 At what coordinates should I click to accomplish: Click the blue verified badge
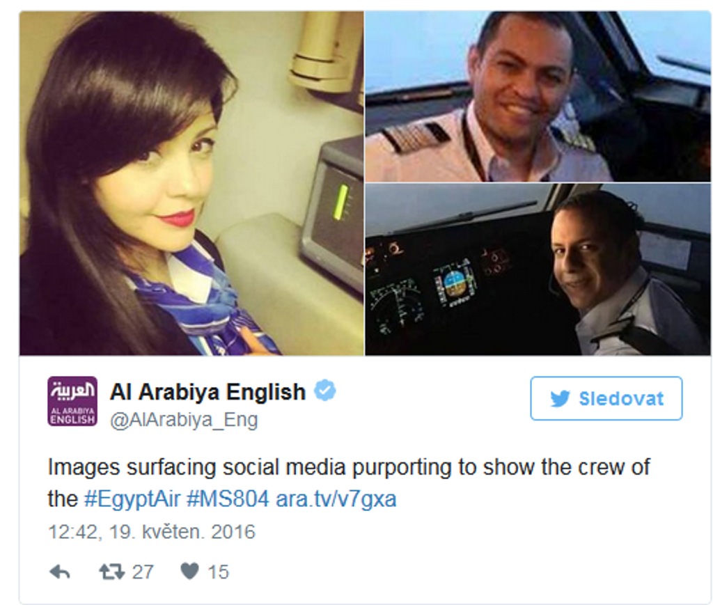click(325, 391)
